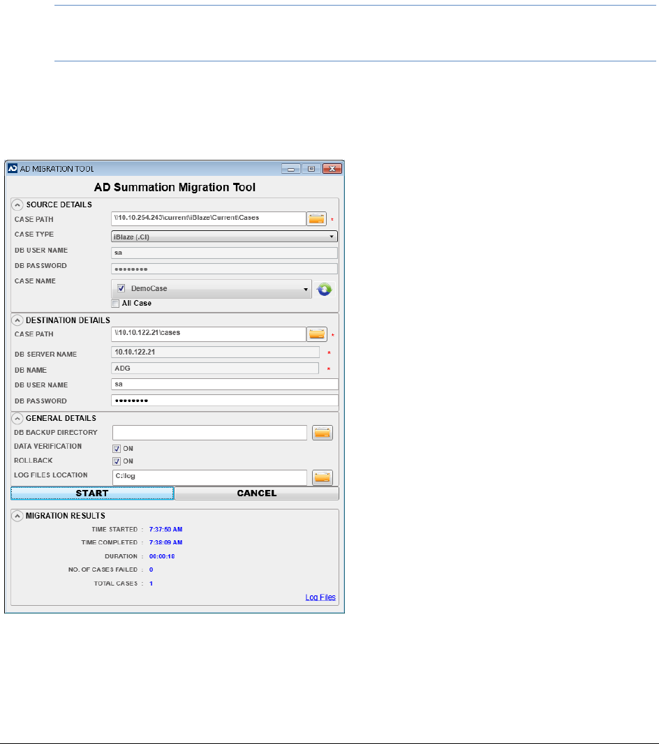Click the time started value 7:37:50 AM
The image size is (659, 744).
point(165,530)
